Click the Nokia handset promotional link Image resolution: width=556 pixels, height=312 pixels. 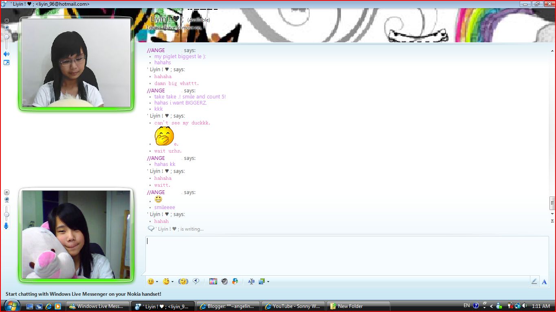tap(84, 294)
